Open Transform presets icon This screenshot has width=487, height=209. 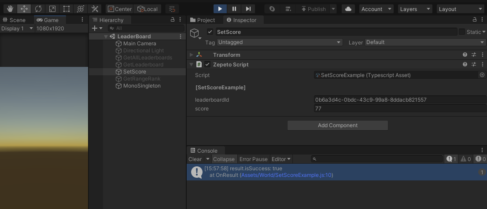coord(474,55)
